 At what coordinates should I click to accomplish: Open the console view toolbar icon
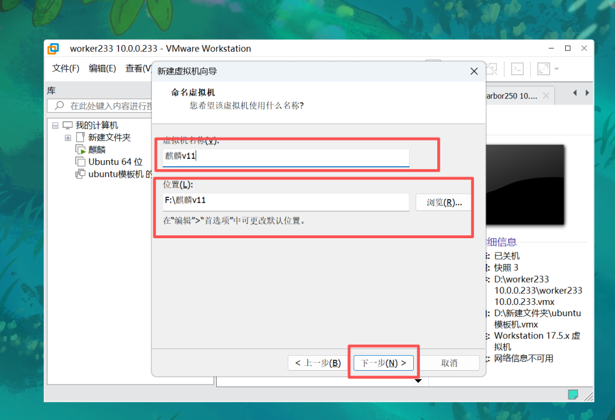(x=517, y=69)
